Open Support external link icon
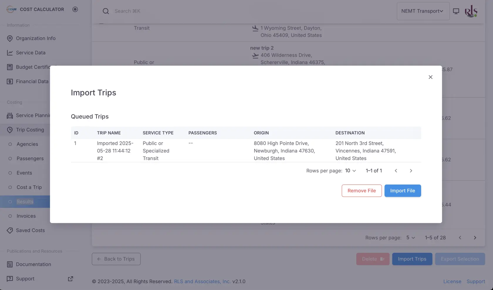493x290 pixels. tap(70, 279)
